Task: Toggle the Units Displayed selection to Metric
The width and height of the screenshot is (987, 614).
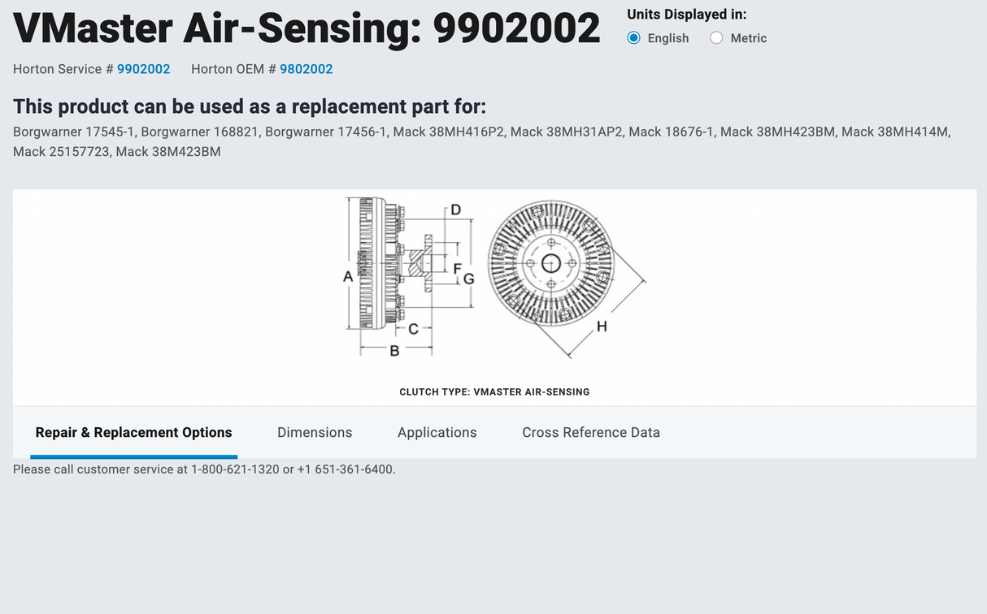Action: click(x=716, y=37)
